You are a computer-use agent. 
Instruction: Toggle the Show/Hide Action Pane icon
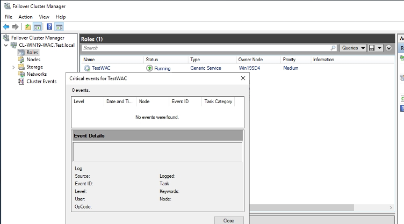coord(59,27)
